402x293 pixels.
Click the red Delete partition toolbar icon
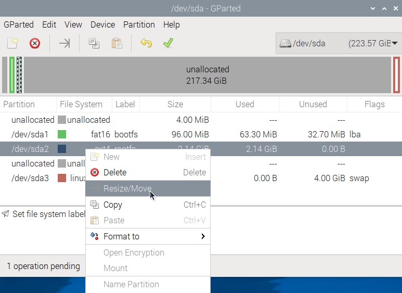(x=35, y=43)
